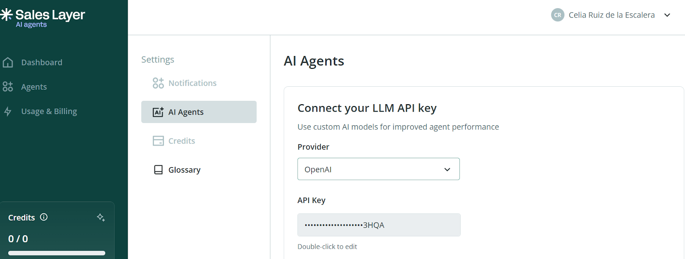Click the Sales Layer asterisk logo
This screenshot has width=685, height=259.
6,15
